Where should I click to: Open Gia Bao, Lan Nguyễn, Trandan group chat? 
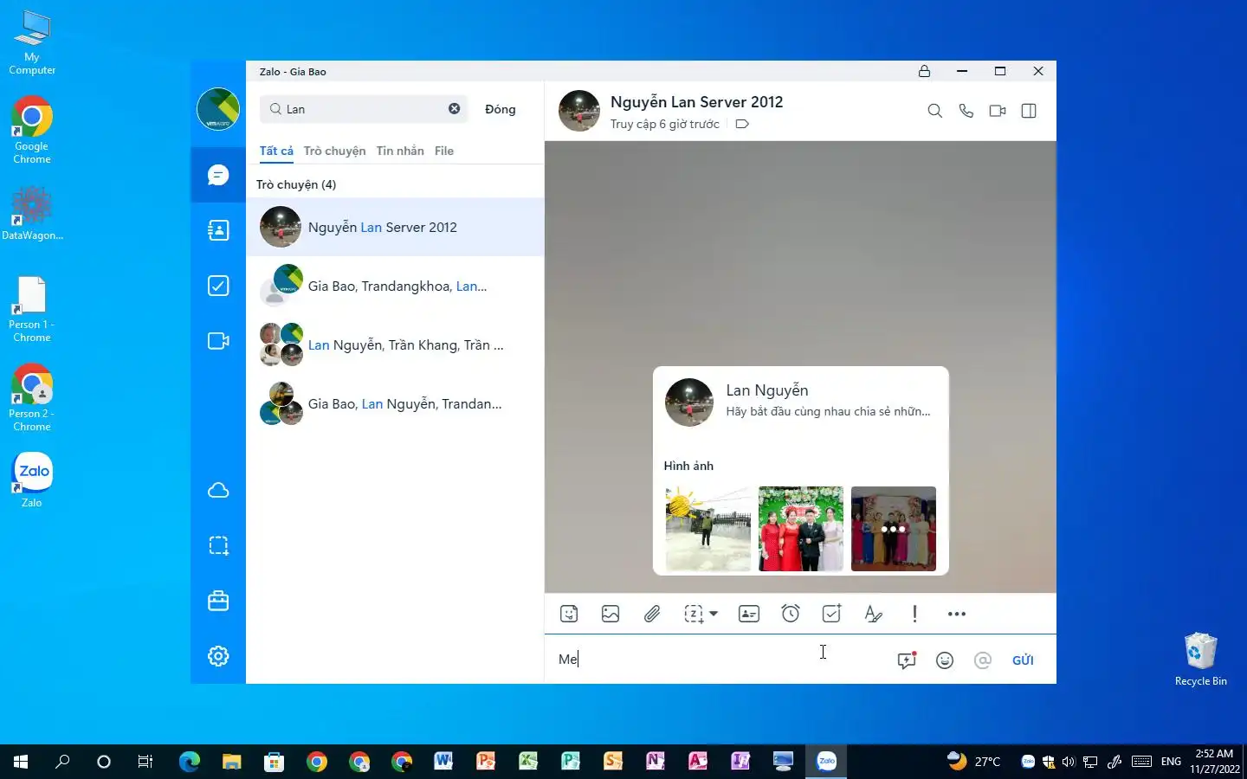click(395, 403)
